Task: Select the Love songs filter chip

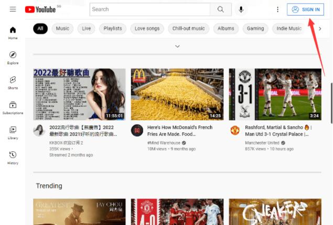Action: pos(147,29)
